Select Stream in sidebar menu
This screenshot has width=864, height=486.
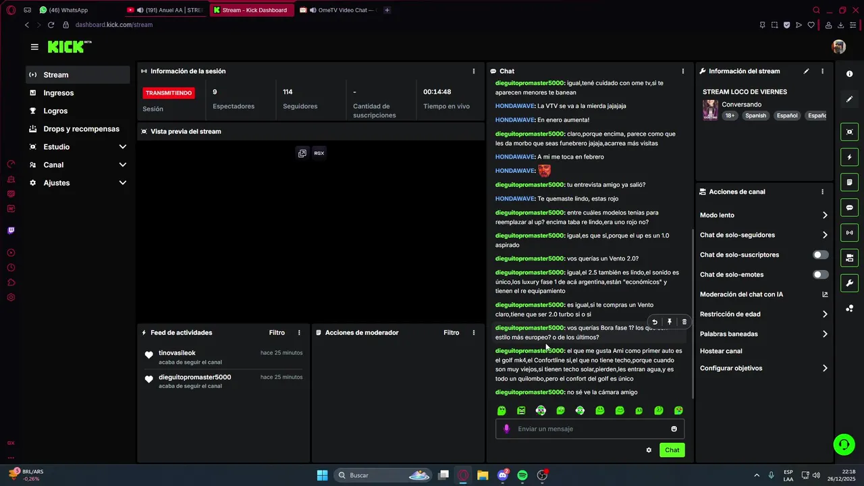78,75
